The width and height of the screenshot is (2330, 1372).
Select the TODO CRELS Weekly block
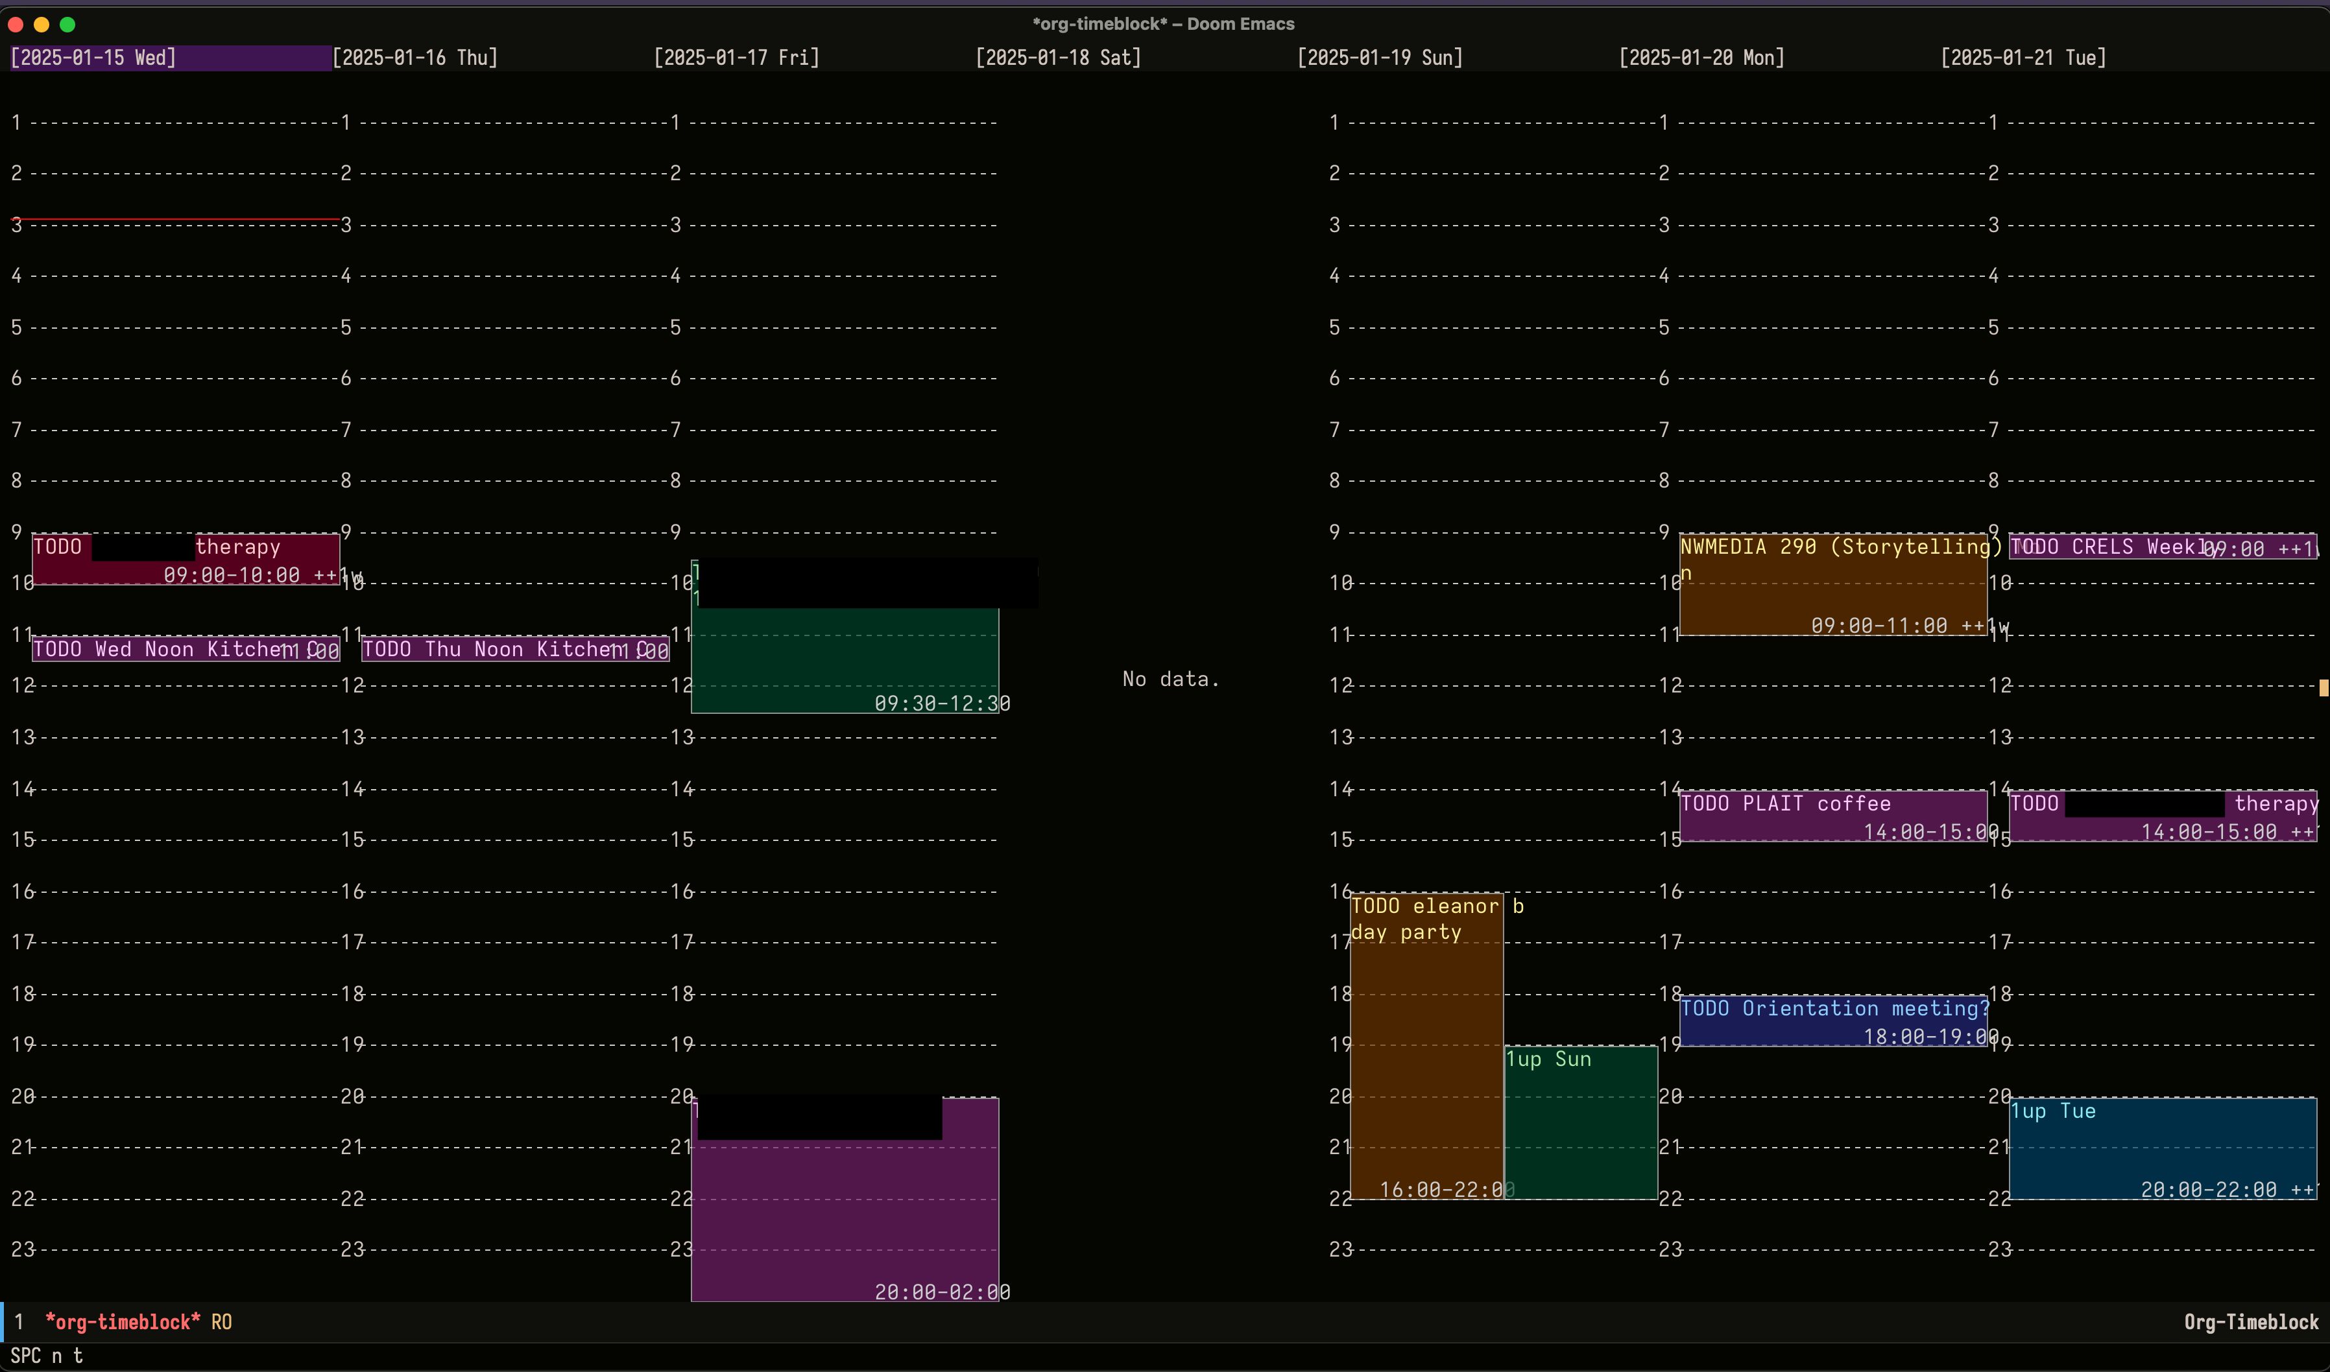(x=2163, y=547)
